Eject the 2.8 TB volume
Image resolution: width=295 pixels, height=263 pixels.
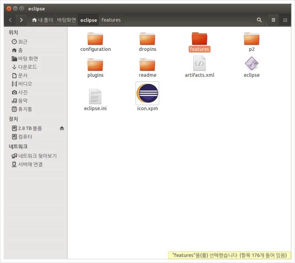[x=62, y=128]
